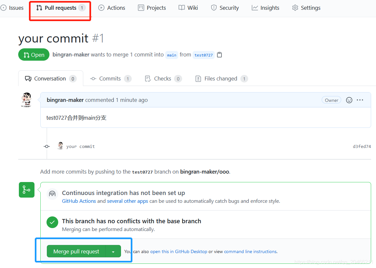Click the green merge branch icon

click(x=27, y=190)
